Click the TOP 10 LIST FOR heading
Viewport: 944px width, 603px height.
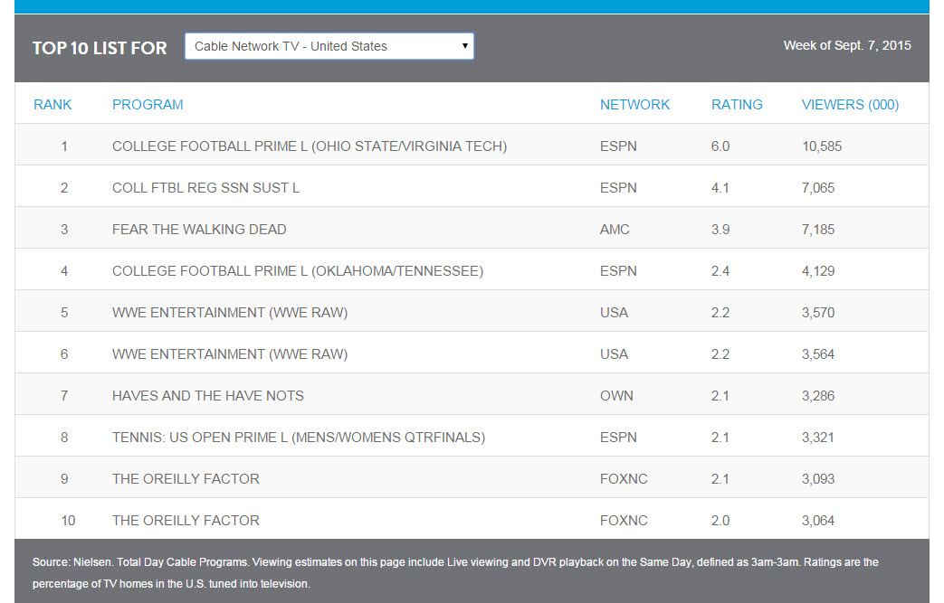tap(100, 48)
